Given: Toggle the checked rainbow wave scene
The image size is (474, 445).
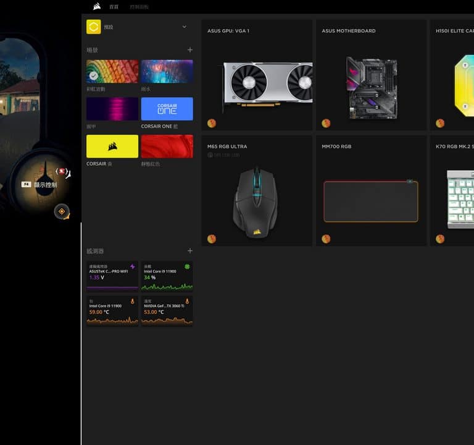Looking at the screenshot, I should 112,72.
